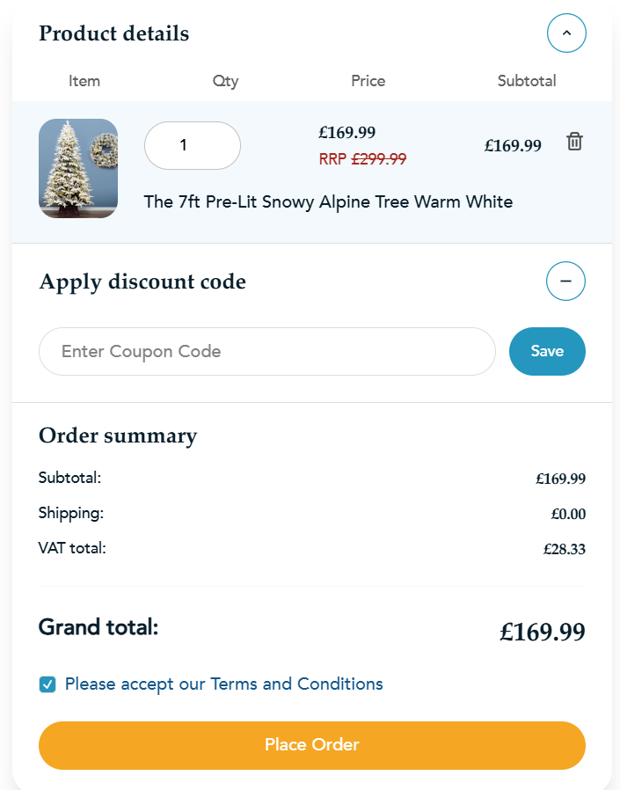Collapse the Apply discount code section

566,282
